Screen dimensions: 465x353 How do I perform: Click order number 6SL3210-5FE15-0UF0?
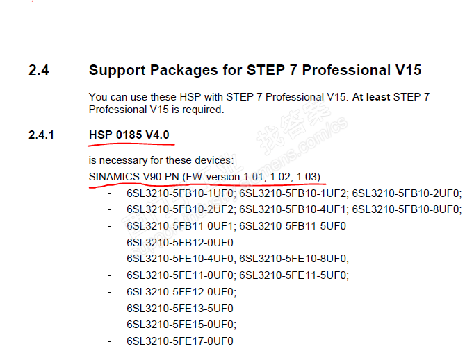(x=179, y=325)
